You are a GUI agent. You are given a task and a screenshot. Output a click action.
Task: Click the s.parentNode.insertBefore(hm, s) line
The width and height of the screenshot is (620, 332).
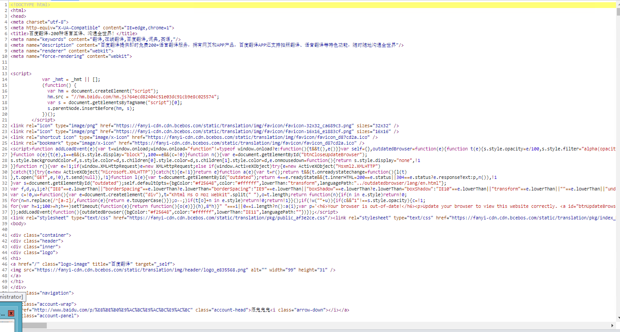[x=91, y=109]
